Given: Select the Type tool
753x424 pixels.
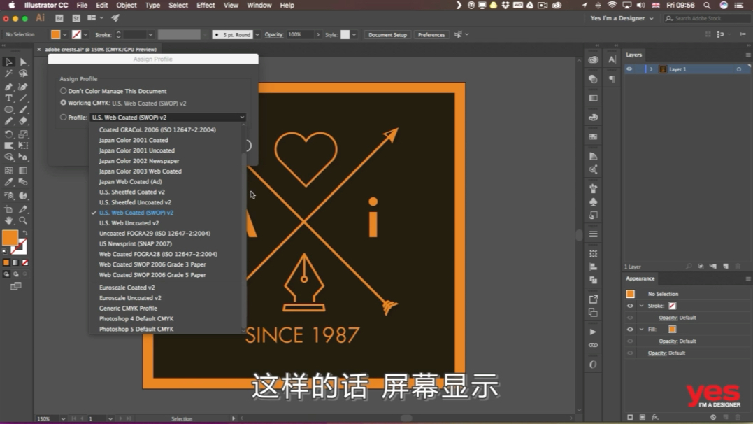Looking at the screenshot, I should [x=8, y=99].
